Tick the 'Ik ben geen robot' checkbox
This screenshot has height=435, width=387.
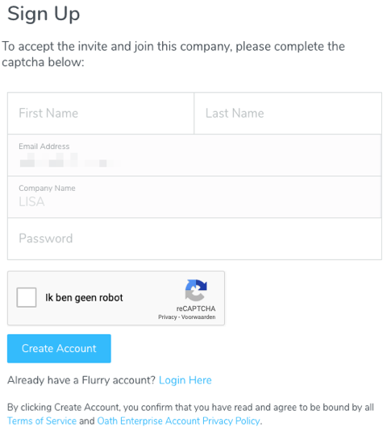coord(27,297)
